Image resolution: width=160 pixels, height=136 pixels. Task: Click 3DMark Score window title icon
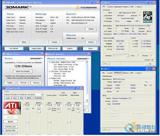click(4, 54)
